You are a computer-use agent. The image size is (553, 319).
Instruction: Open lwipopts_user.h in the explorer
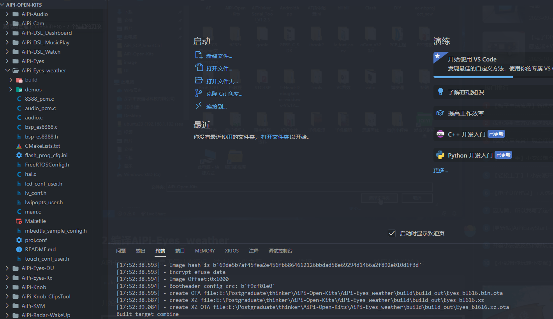(44, 202)
